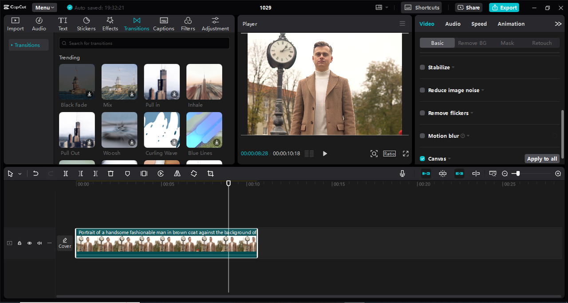Select the Mask sub-tab
Image resolution: width=568 pixels, height=303 pixels.
tap(507, 43)
